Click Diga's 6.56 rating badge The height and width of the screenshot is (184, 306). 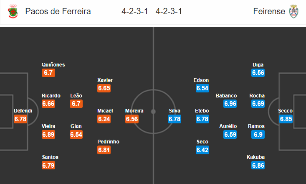point(258,73)
